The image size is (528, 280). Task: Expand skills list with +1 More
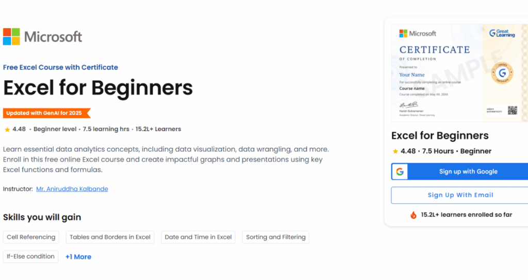point(78,257)
